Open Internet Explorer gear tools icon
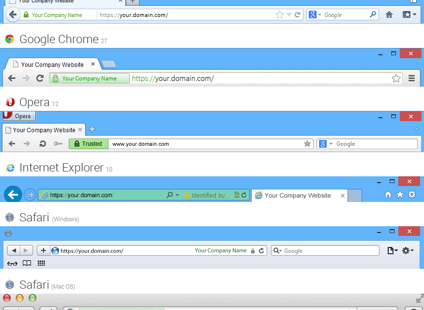This screenshot has width=424, height=310. point(412,195)
